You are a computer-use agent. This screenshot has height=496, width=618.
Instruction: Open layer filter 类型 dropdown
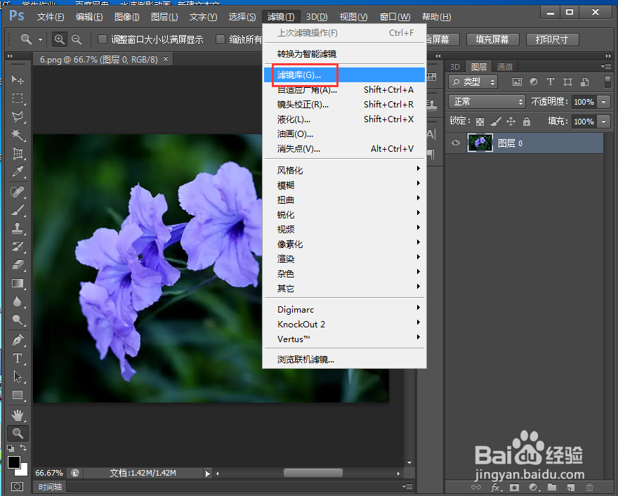click(x=473, y=81)
